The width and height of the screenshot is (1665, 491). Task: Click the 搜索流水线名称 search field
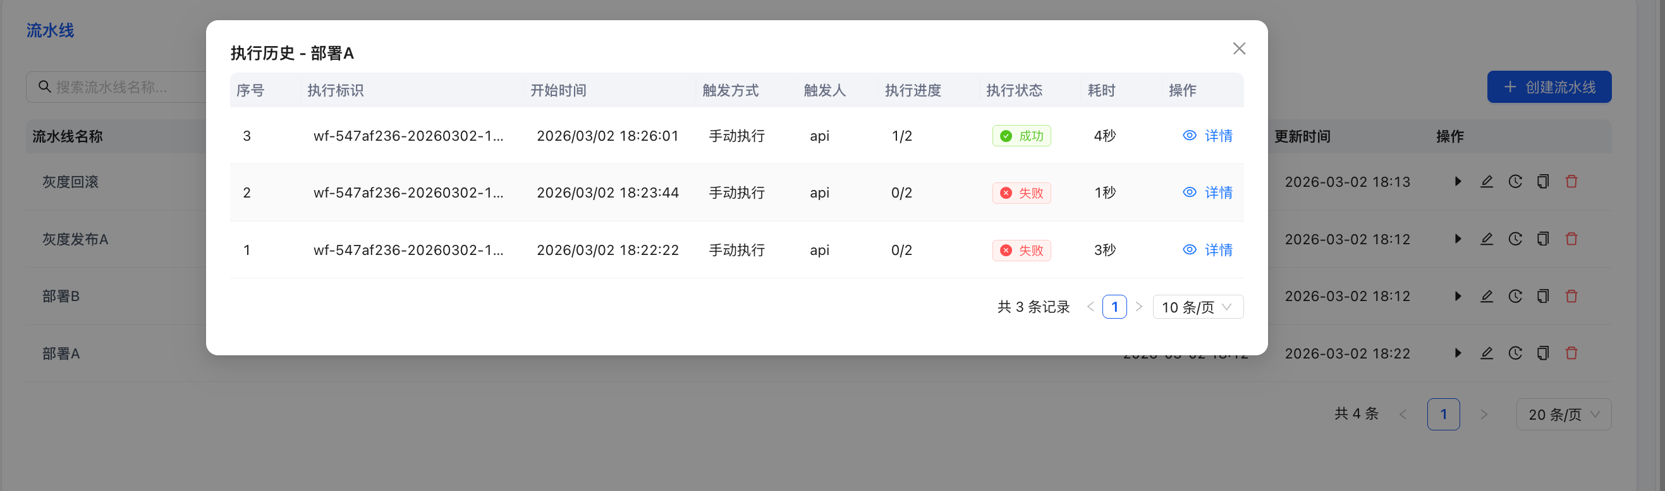[123, 87]
